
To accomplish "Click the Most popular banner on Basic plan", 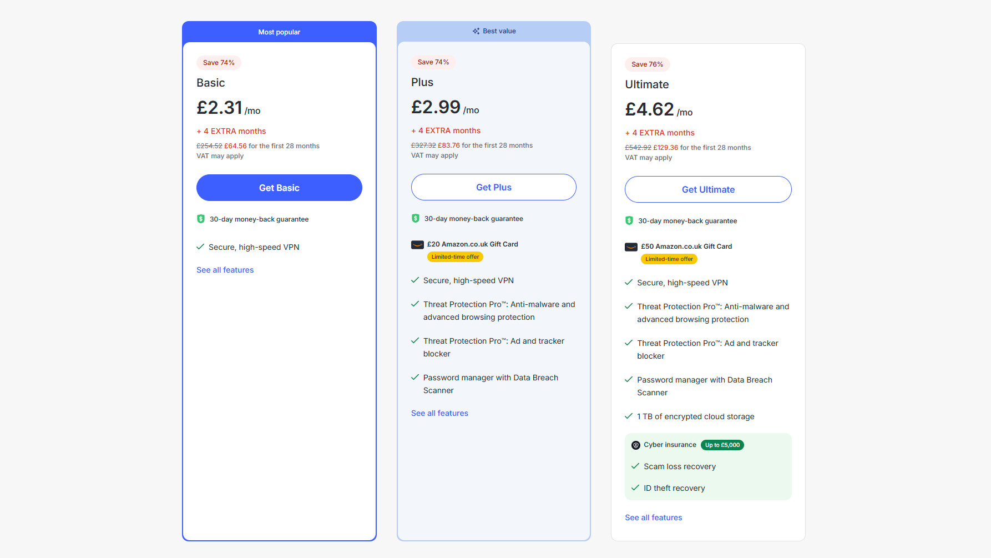I will click(279, 32).
